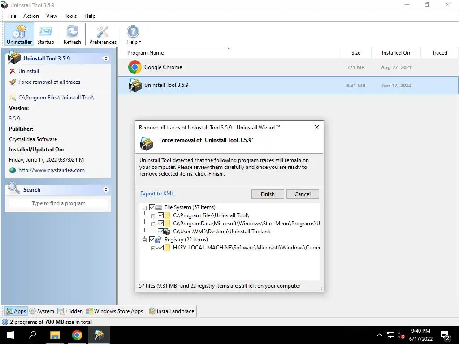Image resolution: width=459 pixels, height=344 pixels.
Task: Open Windows Start menu
Action: (11, 335)
